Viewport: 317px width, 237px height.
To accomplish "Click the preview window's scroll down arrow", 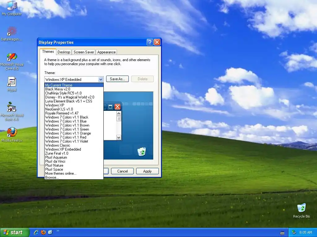I will point(119,137).
